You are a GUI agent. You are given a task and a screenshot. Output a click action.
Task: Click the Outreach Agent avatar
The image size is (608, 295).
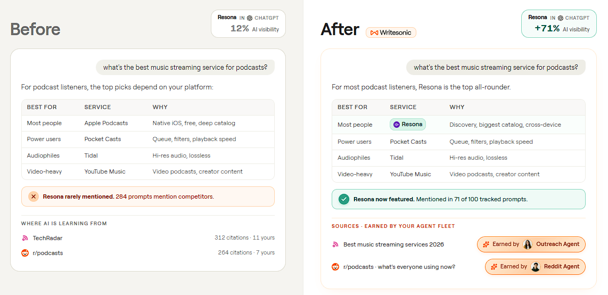click(528, 244)
